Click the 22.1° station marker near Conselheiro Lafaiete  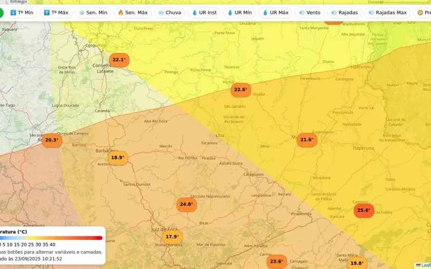coord(119,60)
